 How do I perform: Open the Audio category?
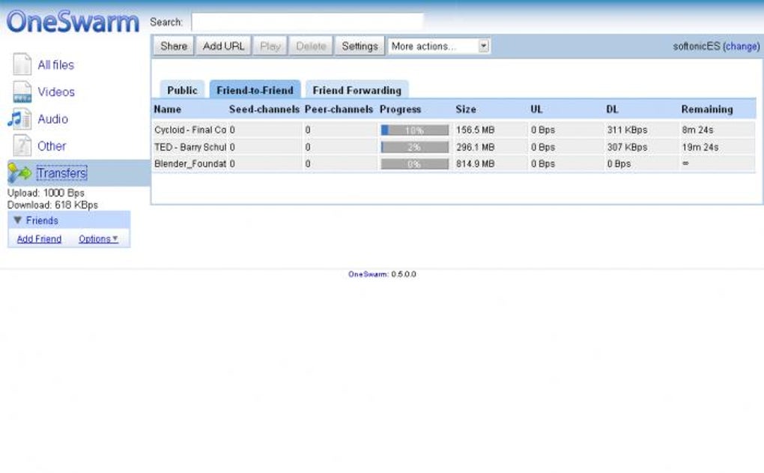(x=52, y=119)
